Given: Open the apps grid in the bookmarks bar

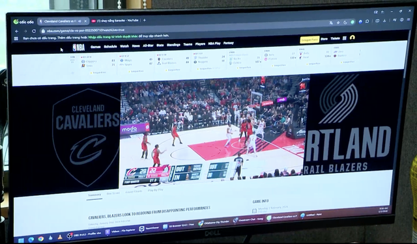Looking at the screenshot, I should click(x=16, y=38).
